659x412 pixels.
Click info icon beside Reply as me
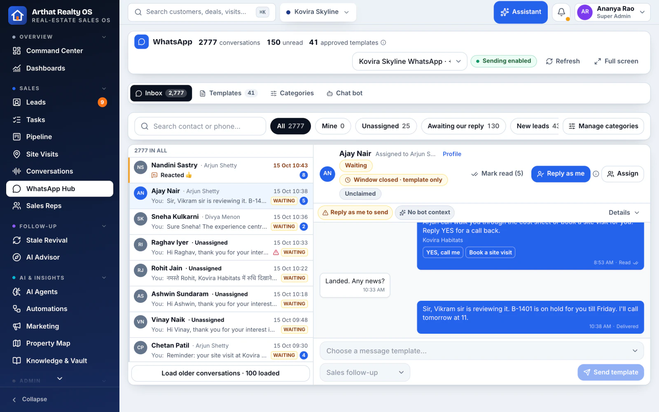pos(596,174)
